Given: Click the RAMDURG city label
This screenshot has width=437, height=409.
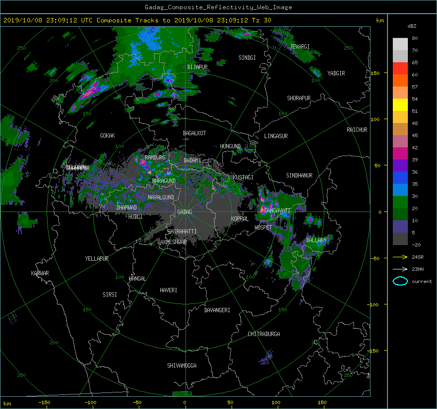Looking at the screenshot, I should point(155,158).
